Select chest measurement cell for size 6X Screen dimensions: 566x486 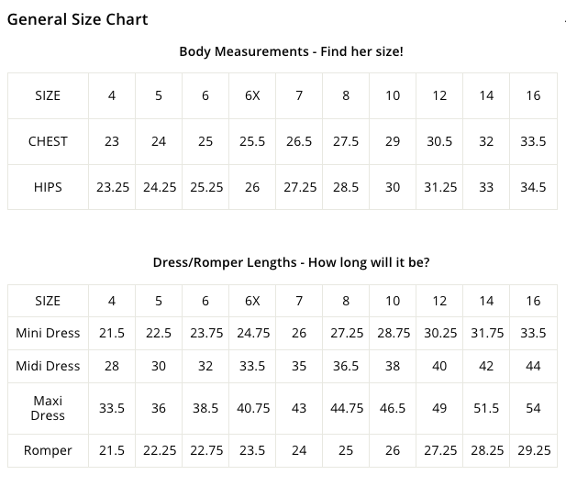click(252, 141)
